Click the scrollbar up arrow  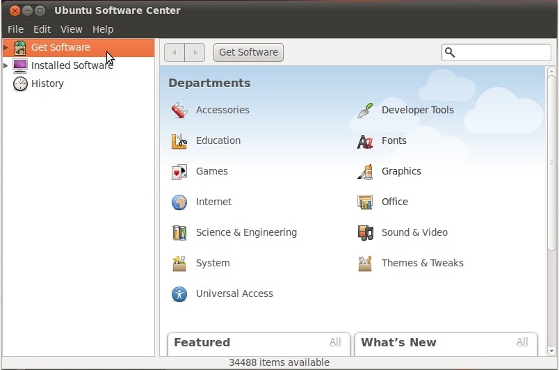coord(551,71)
